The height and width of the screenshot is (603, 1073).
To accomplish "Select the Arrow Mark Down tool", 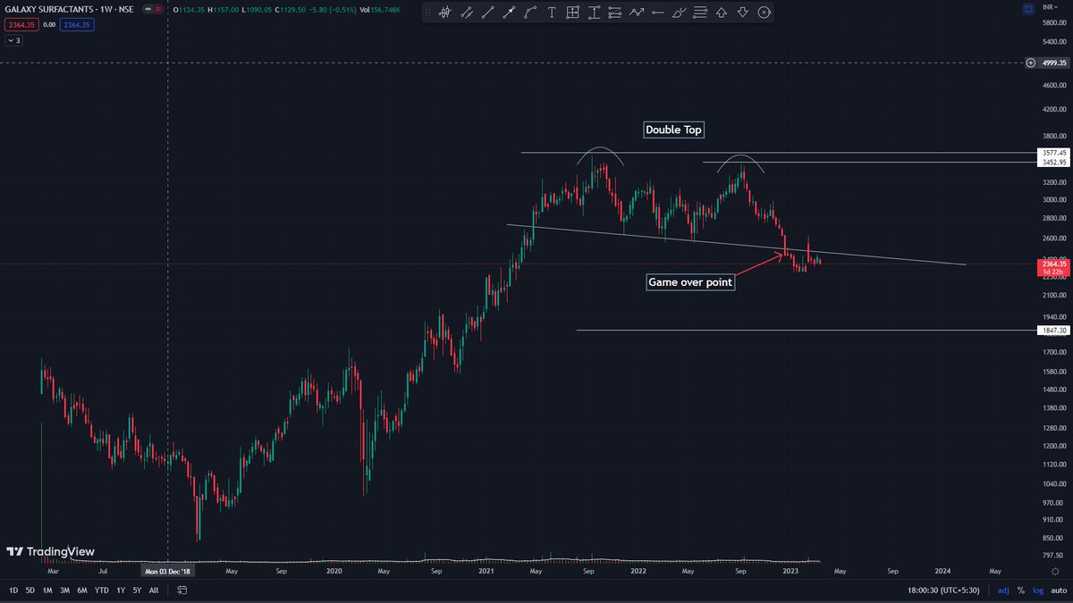I will pyautogui.click(x=743, y=13).
